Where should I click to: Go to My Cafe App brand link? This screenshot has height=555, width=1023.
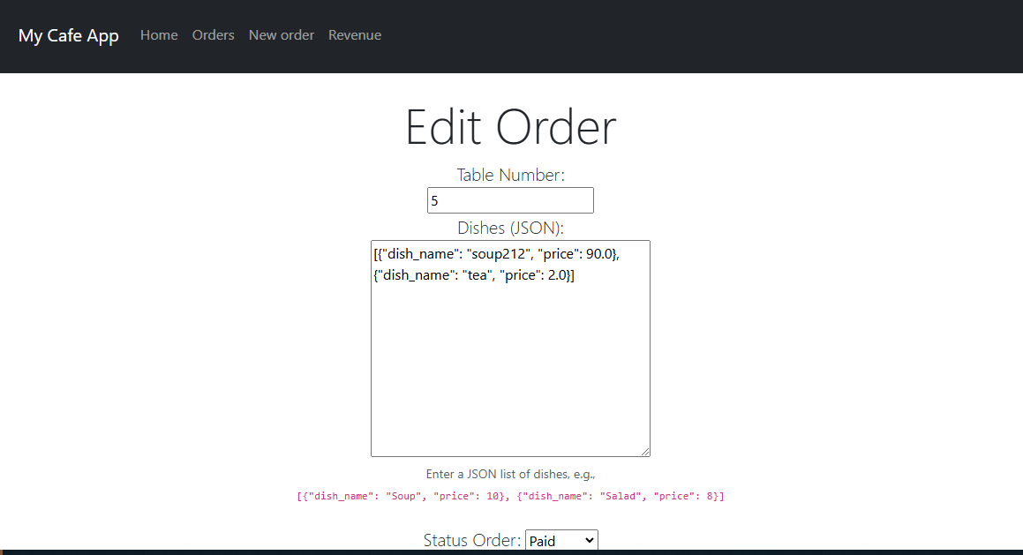[69, 35]
